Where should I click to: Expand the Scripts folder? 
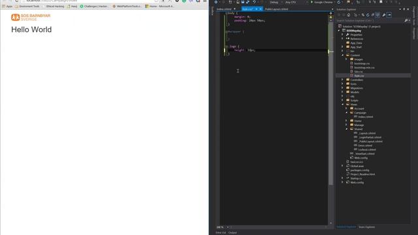click(342, 100)
